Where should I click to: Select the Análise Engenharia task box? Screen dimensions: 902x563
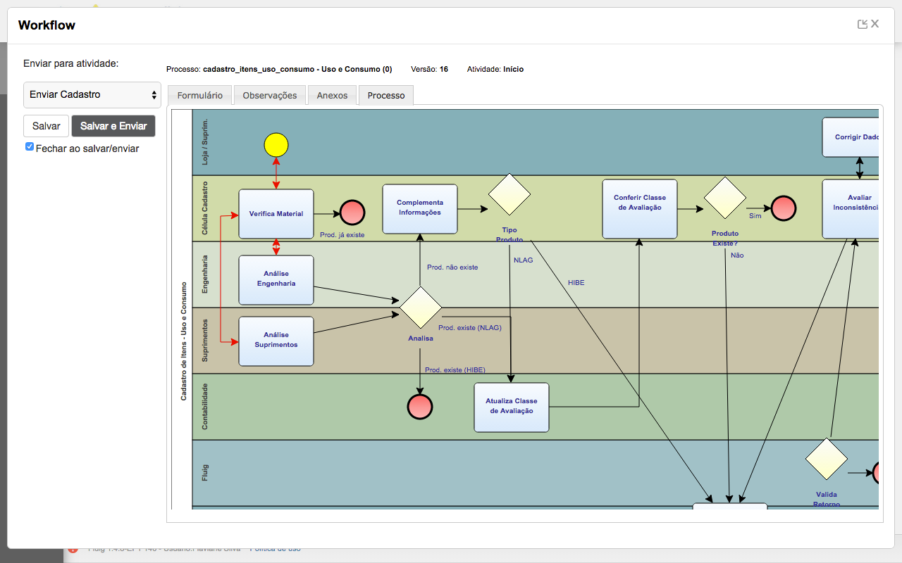276,280
